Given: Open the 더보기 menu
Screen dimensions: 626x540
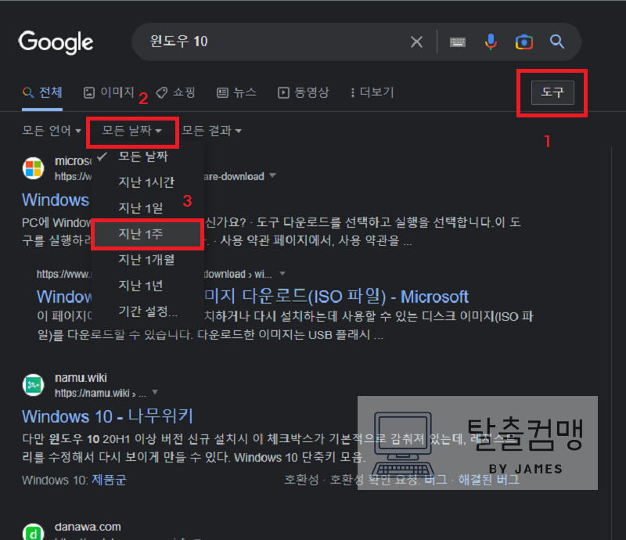Looking at the screenshot, I should point(372,92).
